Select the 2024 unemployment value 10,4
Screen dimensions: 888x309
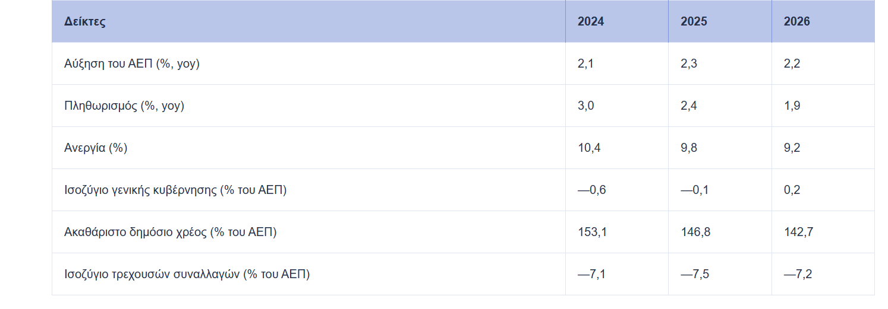589,148
